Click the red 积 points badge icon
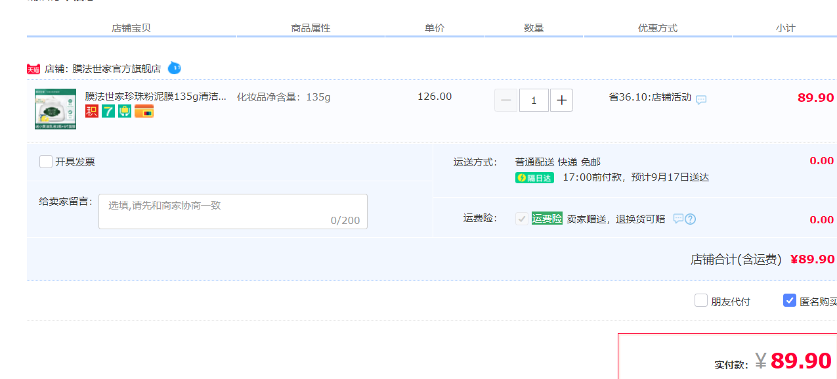This screenshot has width=837, height=379. coord(92,111)
